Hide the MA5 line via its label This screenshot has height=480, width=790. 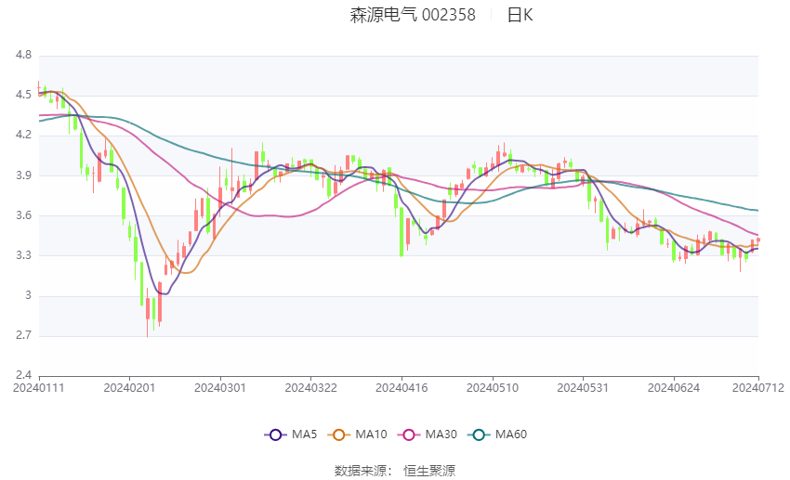(304, 435)
